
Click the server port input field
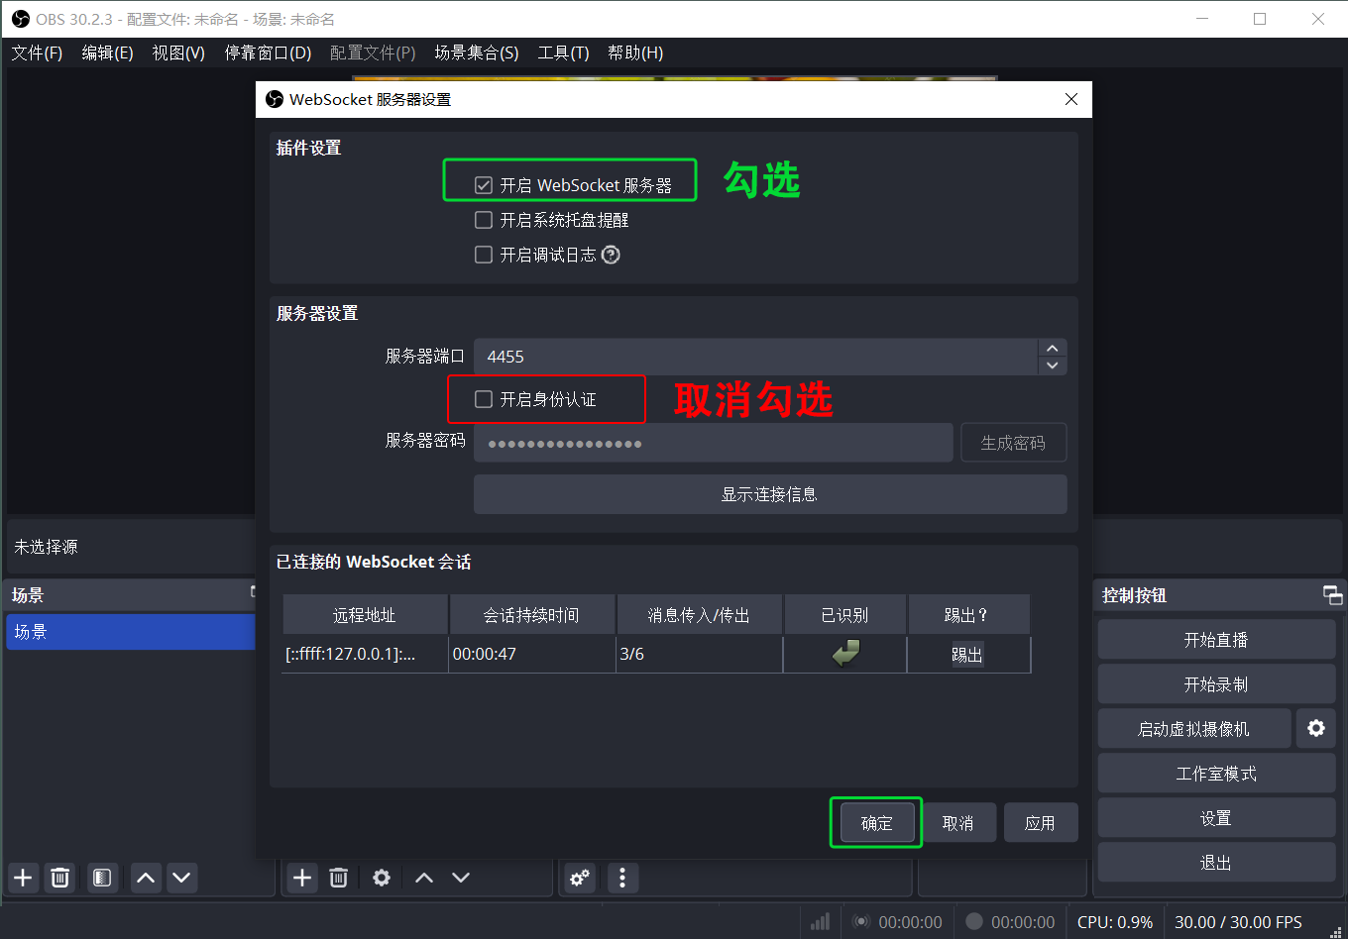coord(755,357)
